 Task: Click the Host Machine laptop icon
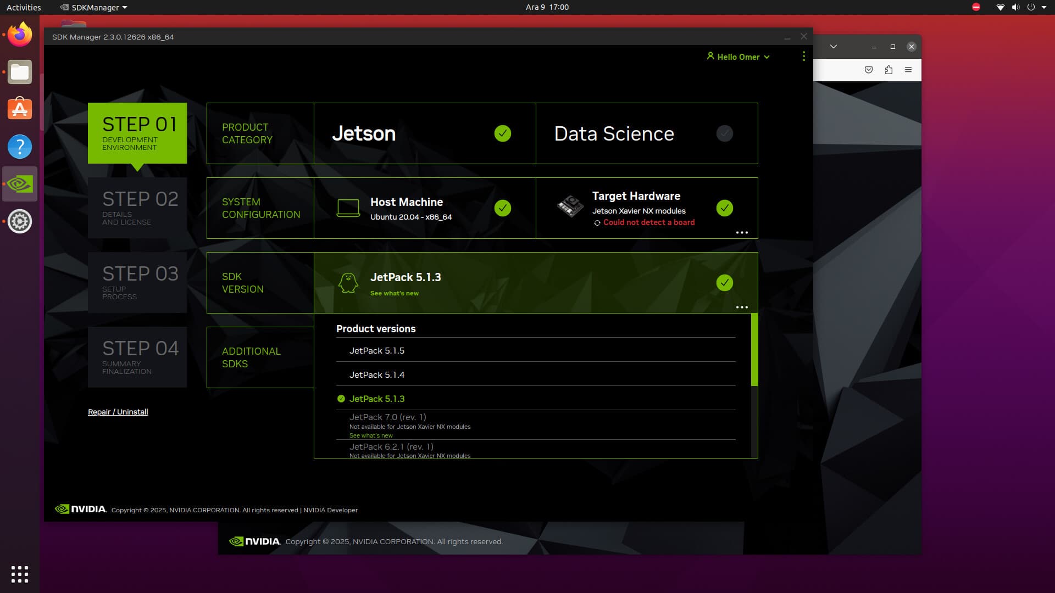pos(349,208)
